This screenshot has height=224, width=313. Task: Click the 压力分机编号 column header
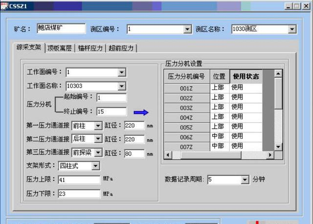[x=187, y=76]
